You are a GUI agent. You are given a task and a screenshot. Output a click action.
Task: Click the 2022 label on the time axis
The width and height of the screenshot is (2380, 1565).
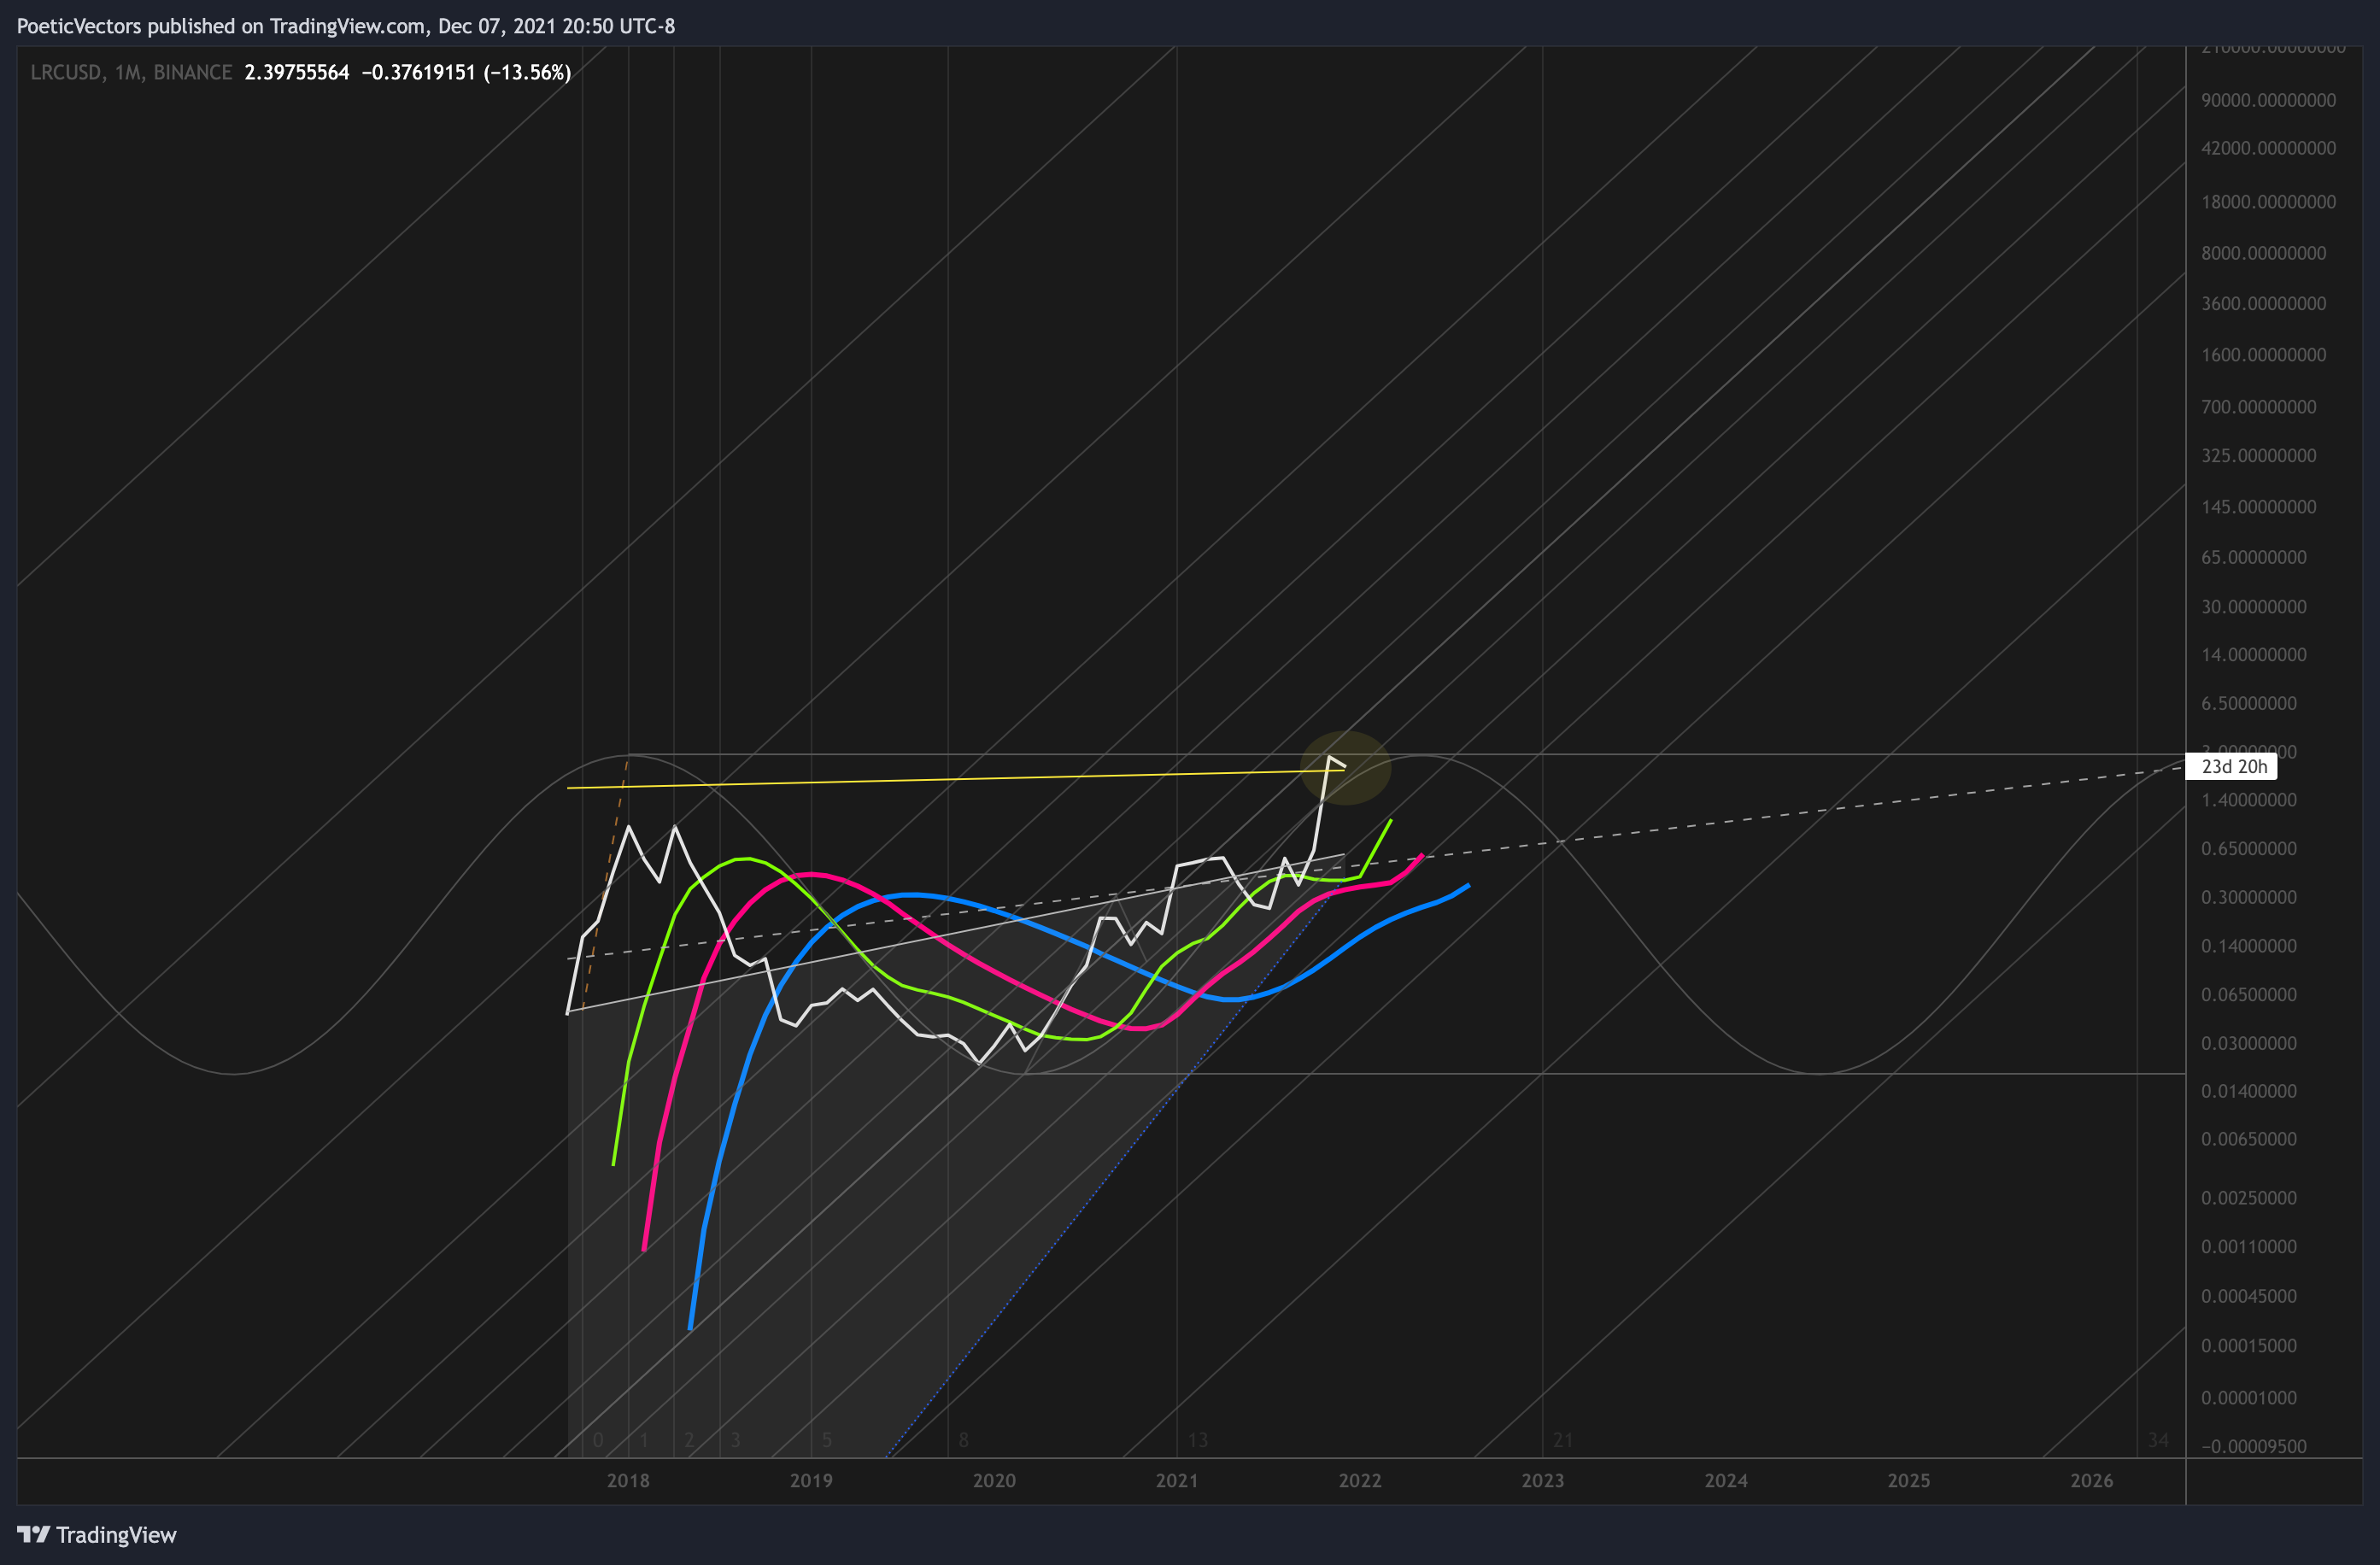pos(1360,1480)
